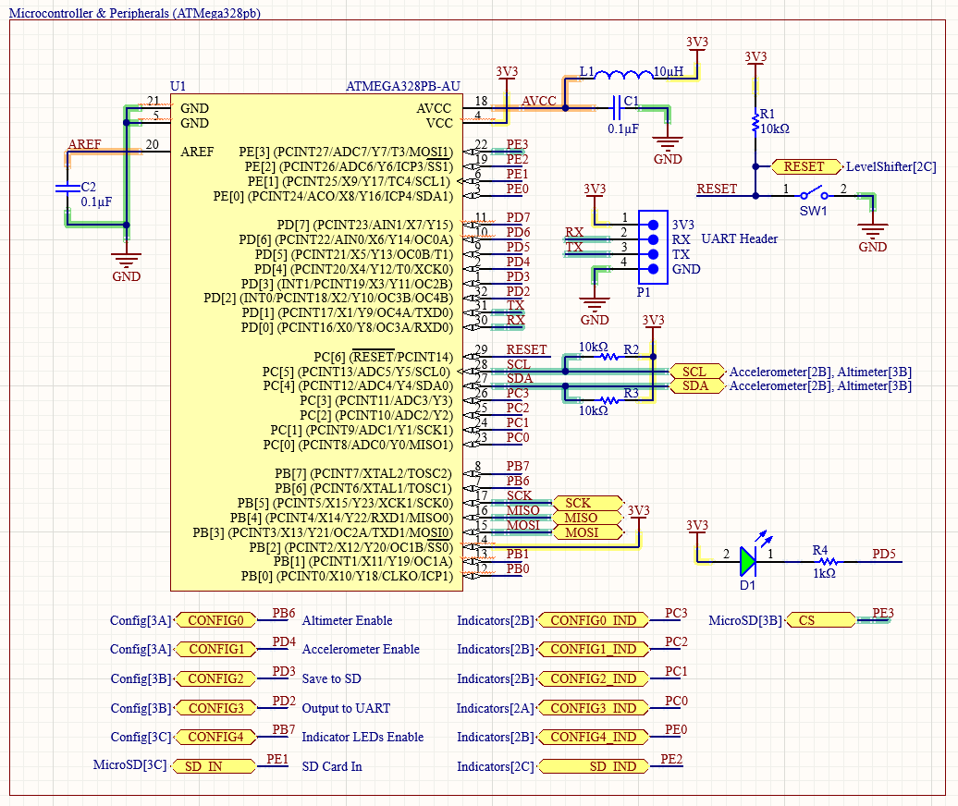958x806 pixels.
Task: Click the 3V3 power symbol above resistor R1
Action: (x=755, y=59)
